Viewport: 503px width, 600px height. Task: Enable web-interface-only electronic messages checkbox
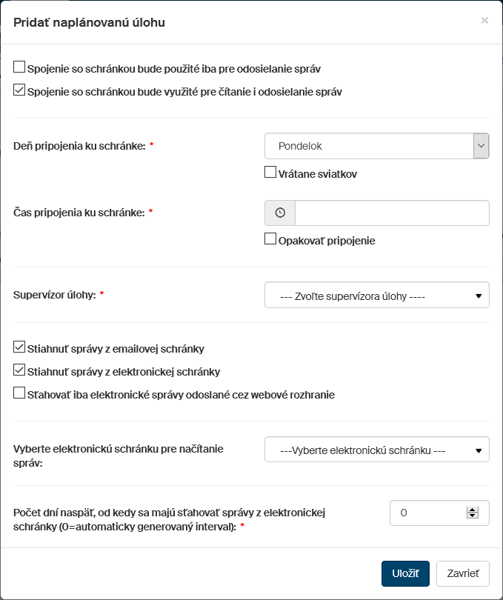19,393
